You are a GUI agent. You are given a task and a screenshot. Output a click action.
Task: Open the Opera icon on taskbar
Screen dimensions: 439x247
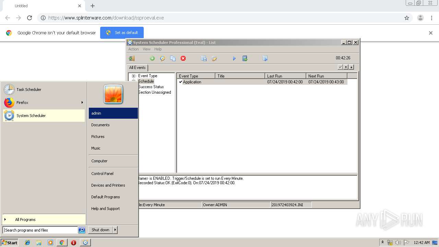(x=73, y=243)
